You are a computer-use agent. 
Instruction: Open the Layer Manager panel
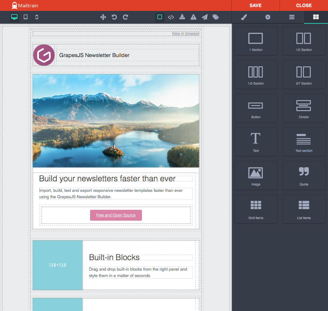pos(292,17)
